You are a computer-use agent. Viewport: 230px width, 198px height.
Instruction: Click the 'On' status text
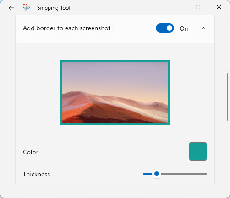pyautogui.click(x=184, y=28)
